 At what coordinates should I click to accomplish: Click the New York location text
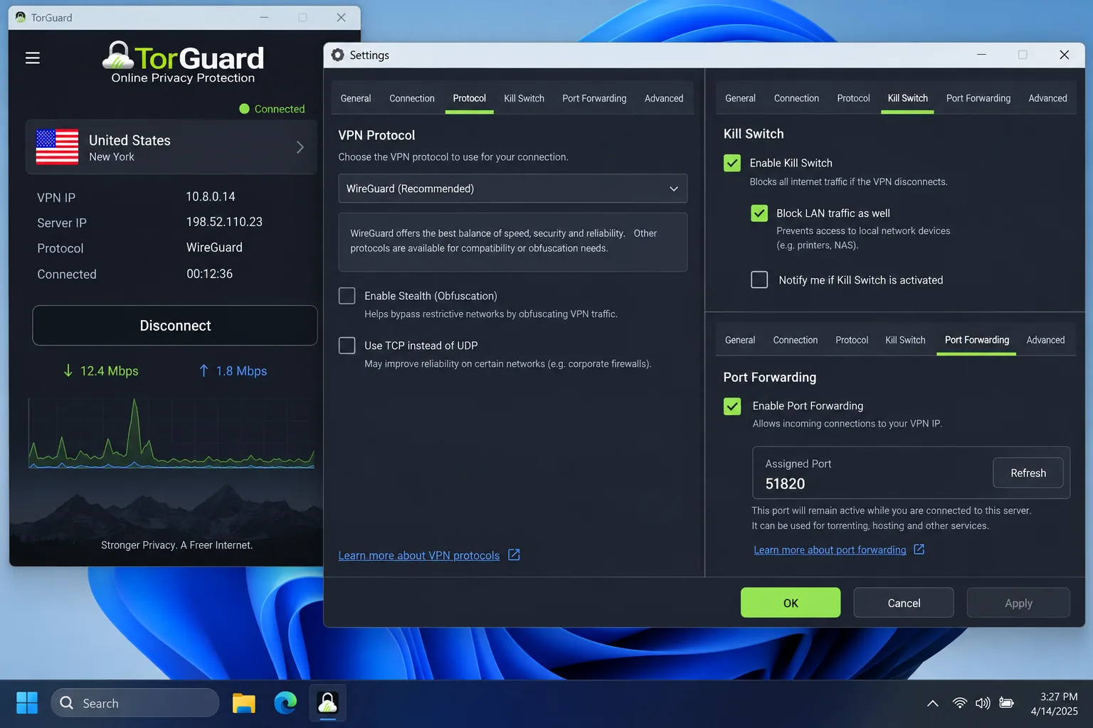(x=112, y=156)
